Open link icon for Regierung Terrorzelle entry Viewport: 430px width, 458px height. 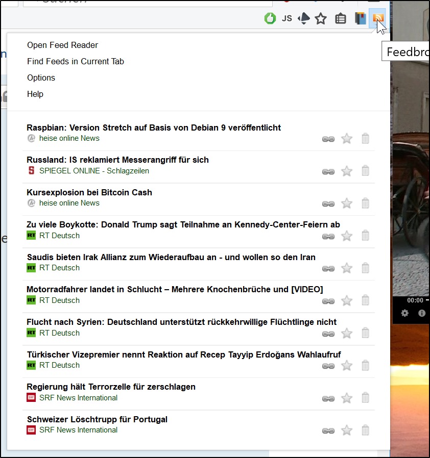[x=328, y=398]
